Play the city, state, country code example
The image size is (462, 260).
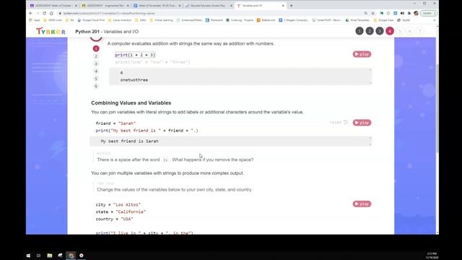[x=362, y=204]
